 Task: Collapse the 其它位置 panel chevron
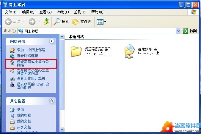[51, 101]
